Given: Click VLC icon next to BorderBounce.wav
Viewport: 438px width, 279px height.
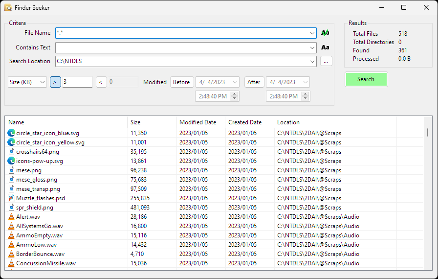Looking at the screenshot, I should tap(11, 254).
